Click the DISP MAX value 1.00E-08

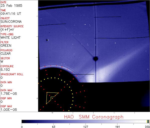(x=7, y=110)
